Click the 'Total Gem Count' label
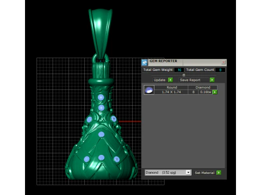Screen dimensions: 261x195 pos(200,70)
